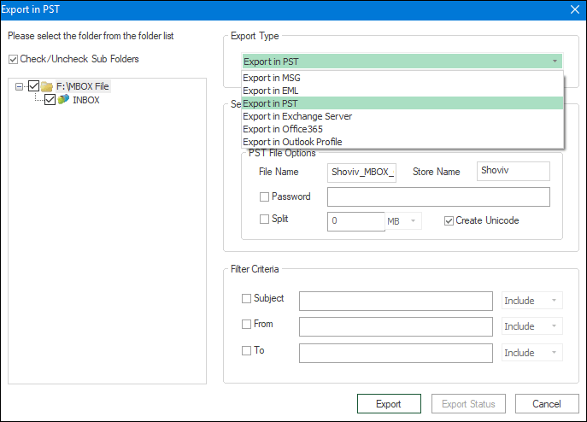Enable the Password checkbox
Viewport: 587px width, 422px height.
point(264,197)
